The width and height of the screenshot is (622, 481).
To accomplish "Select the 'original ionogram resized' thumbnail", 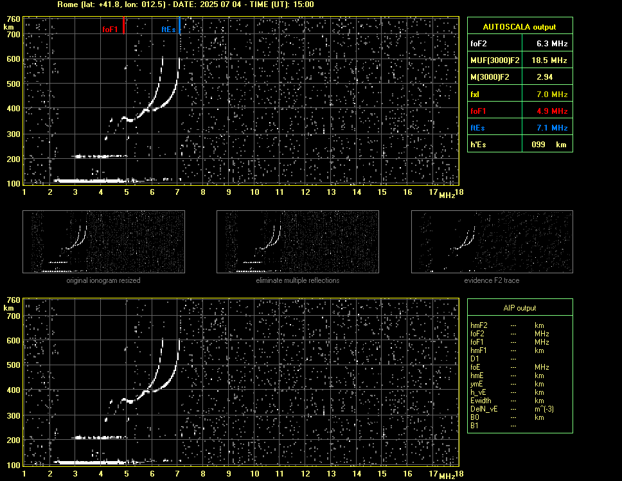I will pyautogui.click(x=103, y=242).
